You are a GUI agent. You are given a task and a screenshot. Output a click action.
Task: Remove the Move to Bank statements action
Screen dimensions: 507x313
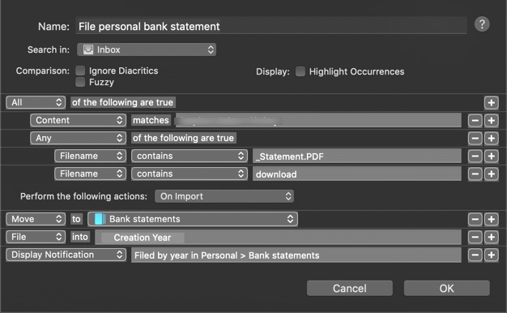[x=475, y=220]
